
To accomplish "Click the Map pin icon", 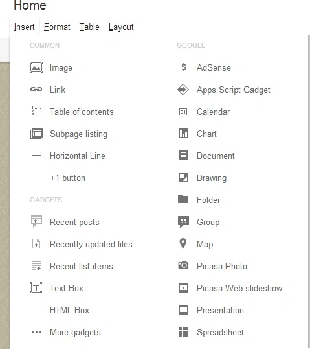I will 183,244.
